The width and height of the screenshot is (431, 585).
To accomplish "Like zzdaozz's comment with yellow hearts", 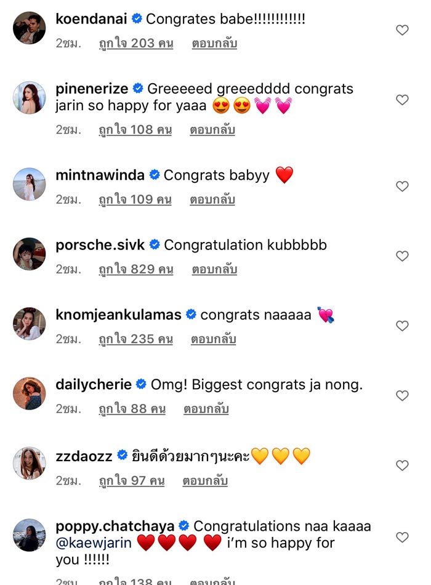I will [x=402, y=466].
